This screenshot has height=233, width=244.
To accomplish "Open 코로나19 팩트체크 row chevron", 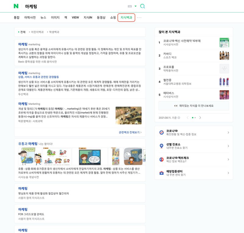I will [x=228, y=160].
